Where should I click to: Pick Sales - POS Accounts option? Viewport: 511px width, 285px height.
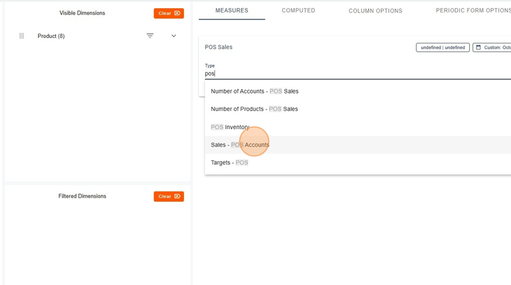pos(358,145)
